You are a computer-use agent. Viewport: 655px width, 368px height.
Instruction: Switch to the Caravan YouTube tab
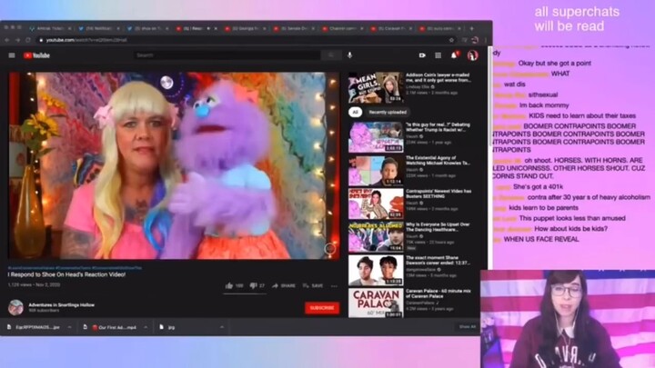(x=392, y=28)
